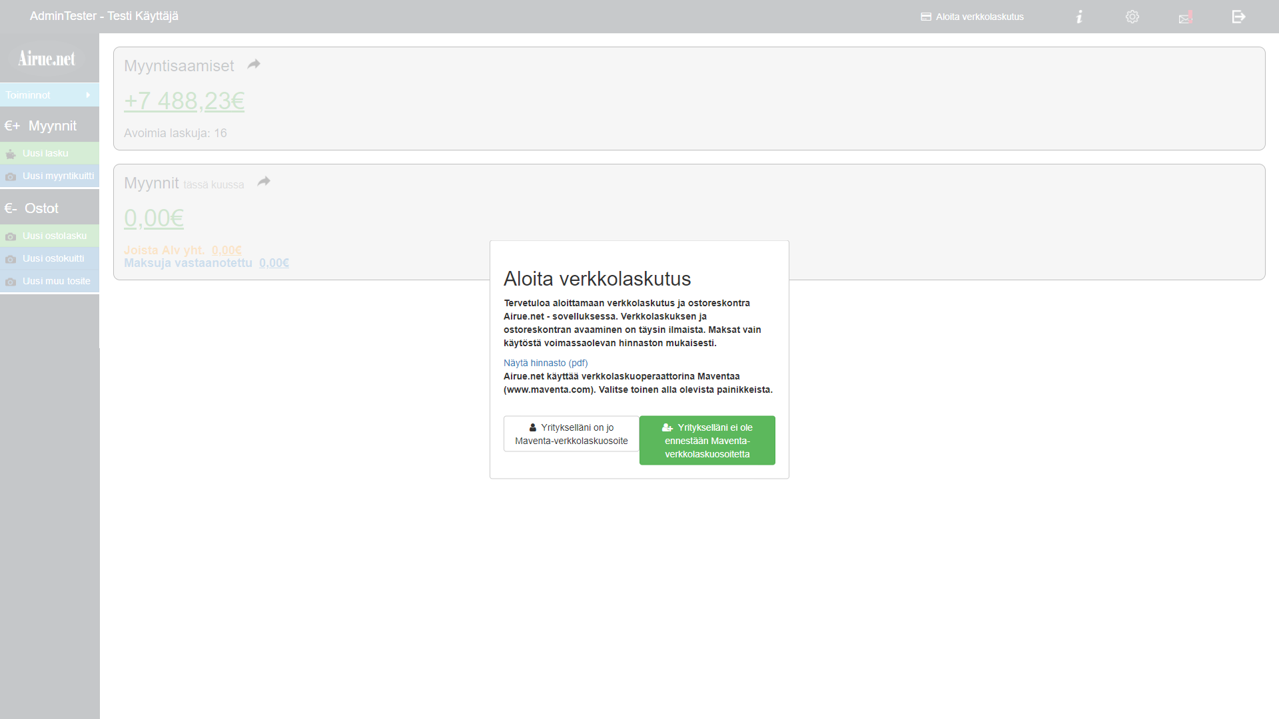Choose Yritykselläni ei ole ennestään Maventa-verkkolaskuosoitetta
The image size is (1279, 719).
pos(707,441)
